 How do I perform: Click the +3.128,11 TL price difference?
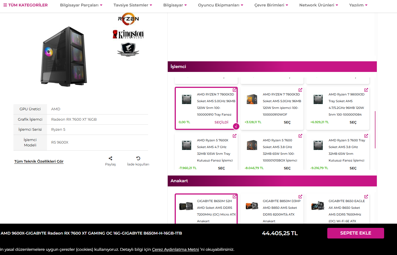[253, 122]
